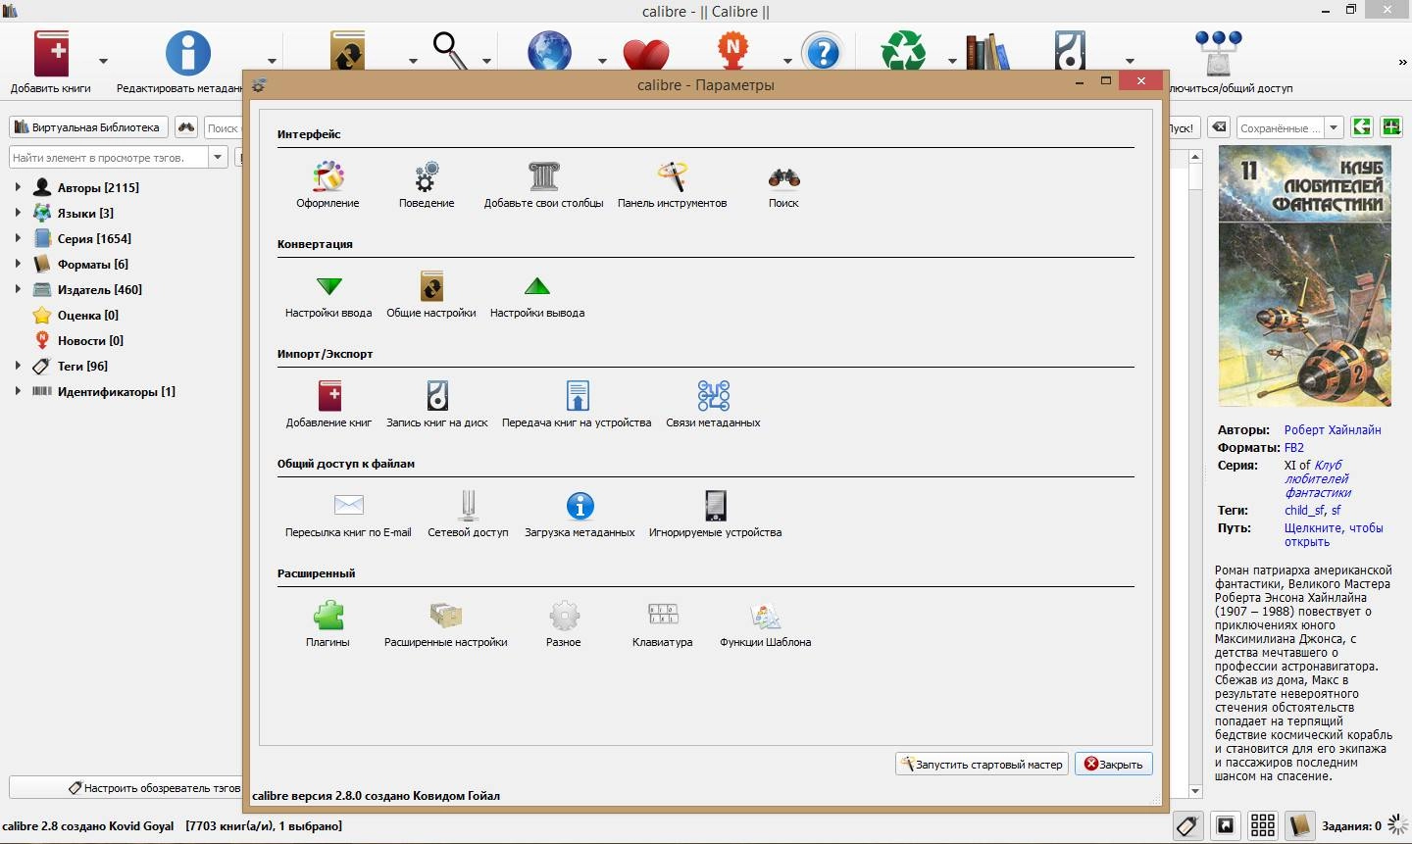Expand Серия [1654] tree node
Viewport: 1412px width, 844px height.
click(x=18, y=238)
